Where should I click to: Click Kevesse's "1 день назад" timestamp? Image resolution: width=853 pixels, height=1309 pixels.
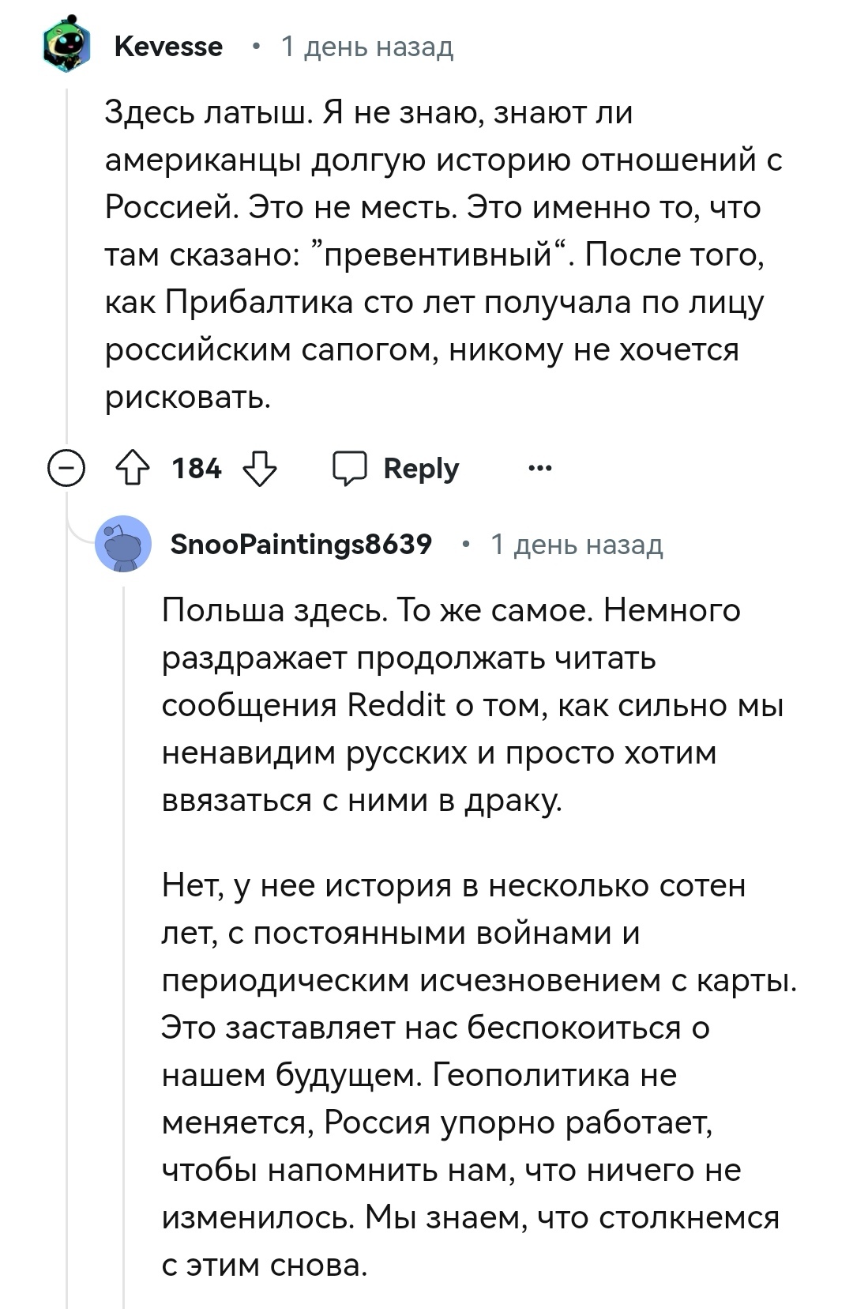point(367,47)
